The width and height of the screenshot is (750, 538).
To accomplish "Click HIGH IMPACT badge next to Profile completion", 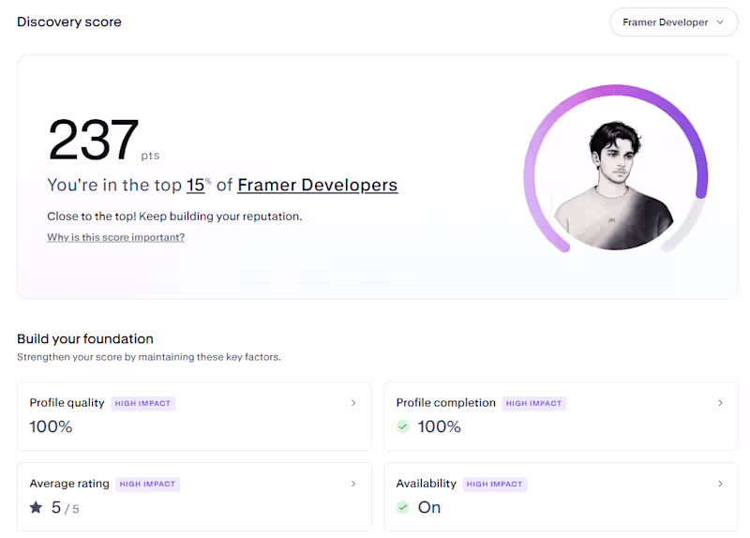I will [x=533, y=404].
